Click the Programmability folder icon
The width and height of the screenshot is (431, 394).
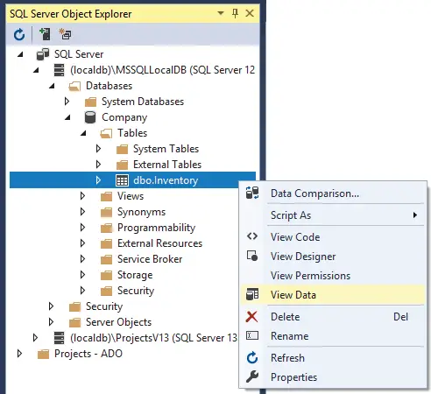pyautogui.click(x=106, y=228)
